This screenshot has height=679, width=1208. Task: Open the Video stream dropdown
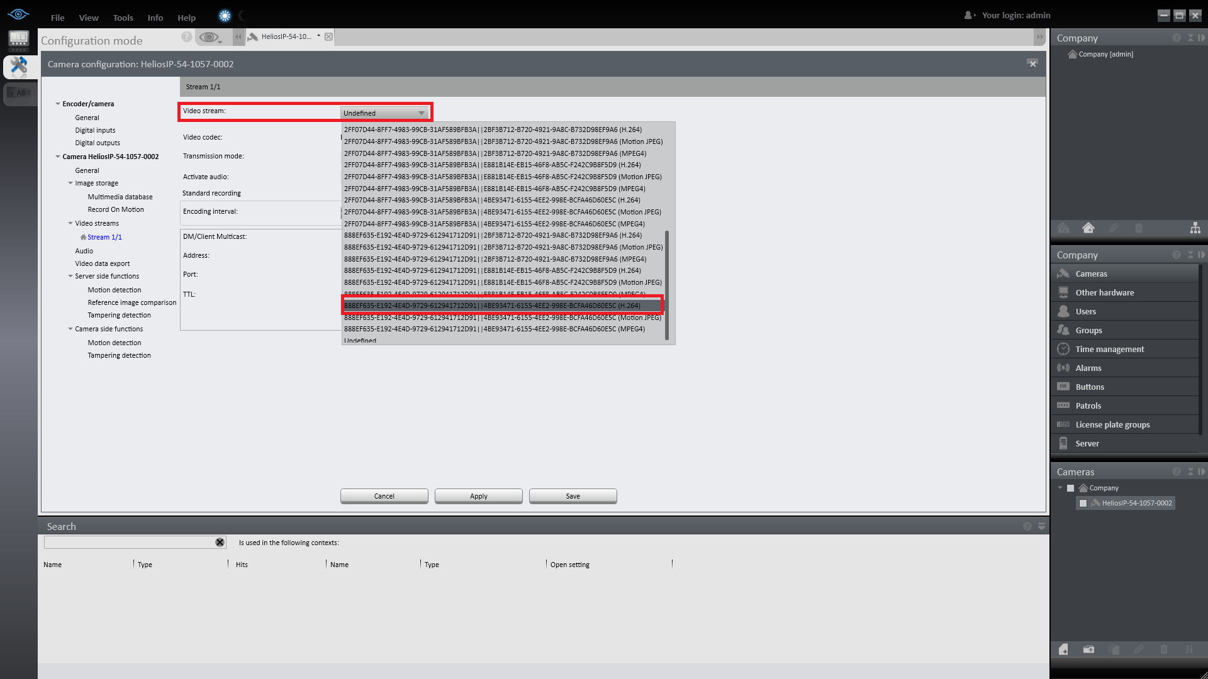(384, 113)
